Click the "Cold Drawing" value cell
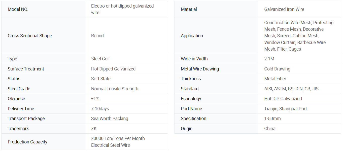Screen dimensions: 343x152 click(x=277, y=69)
